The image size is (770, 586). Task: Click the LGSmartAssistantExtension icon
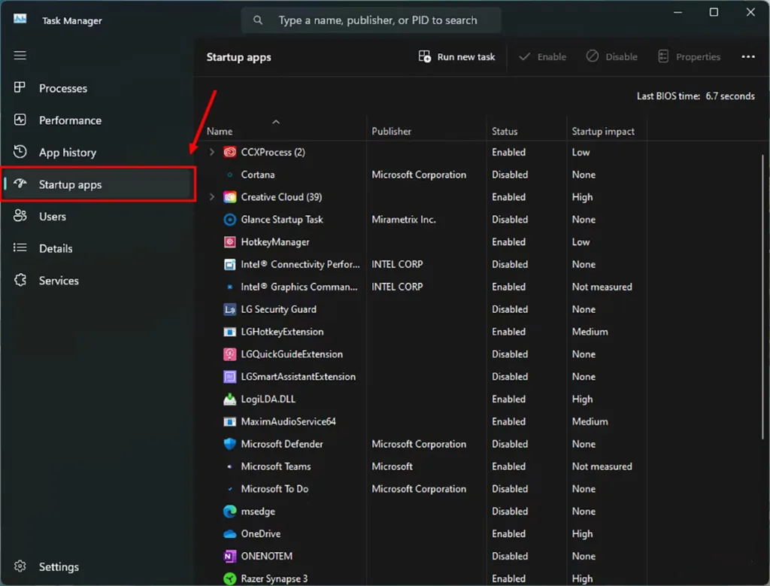tap(229, 377)
